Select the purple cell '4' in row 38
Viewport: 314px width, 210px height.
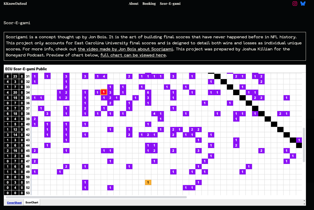pos(154,113)
